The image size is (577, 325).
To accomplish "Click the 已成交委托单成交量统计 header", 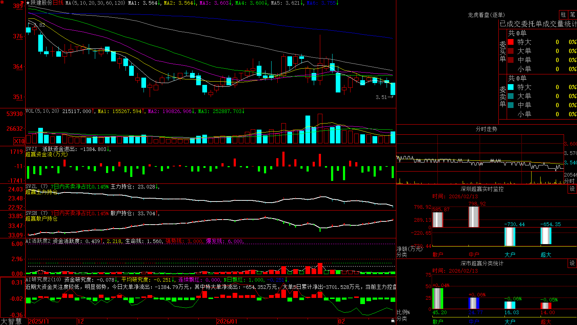I will click(x=538, y=24).
